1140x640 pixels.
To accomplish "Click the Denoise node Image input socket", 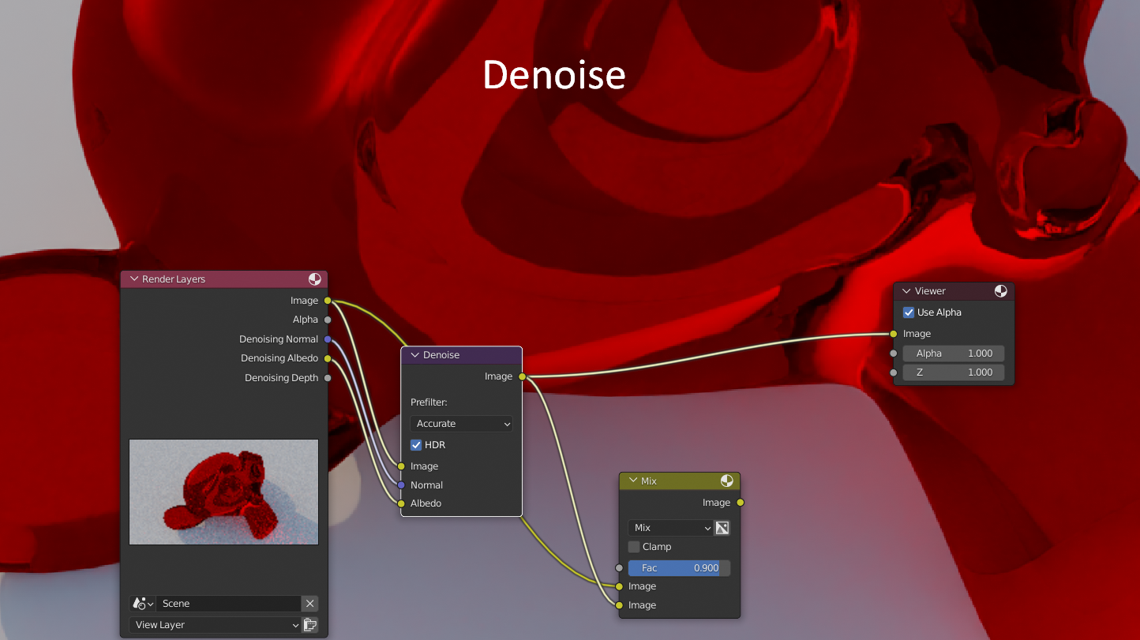I will (x=401, y=466).
